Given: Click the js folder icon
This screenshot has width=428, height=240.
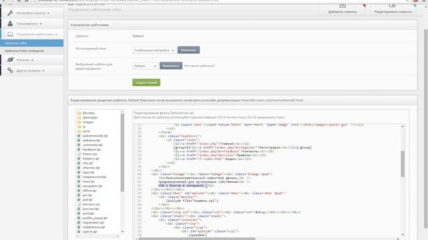Looking at the screenshot, I should (79, 127).
